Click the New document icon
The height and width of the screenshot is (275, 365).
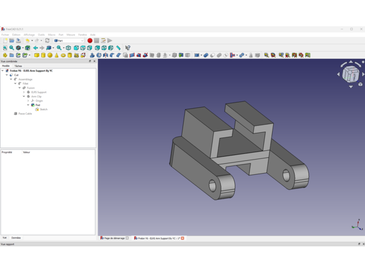click(5, 41)
